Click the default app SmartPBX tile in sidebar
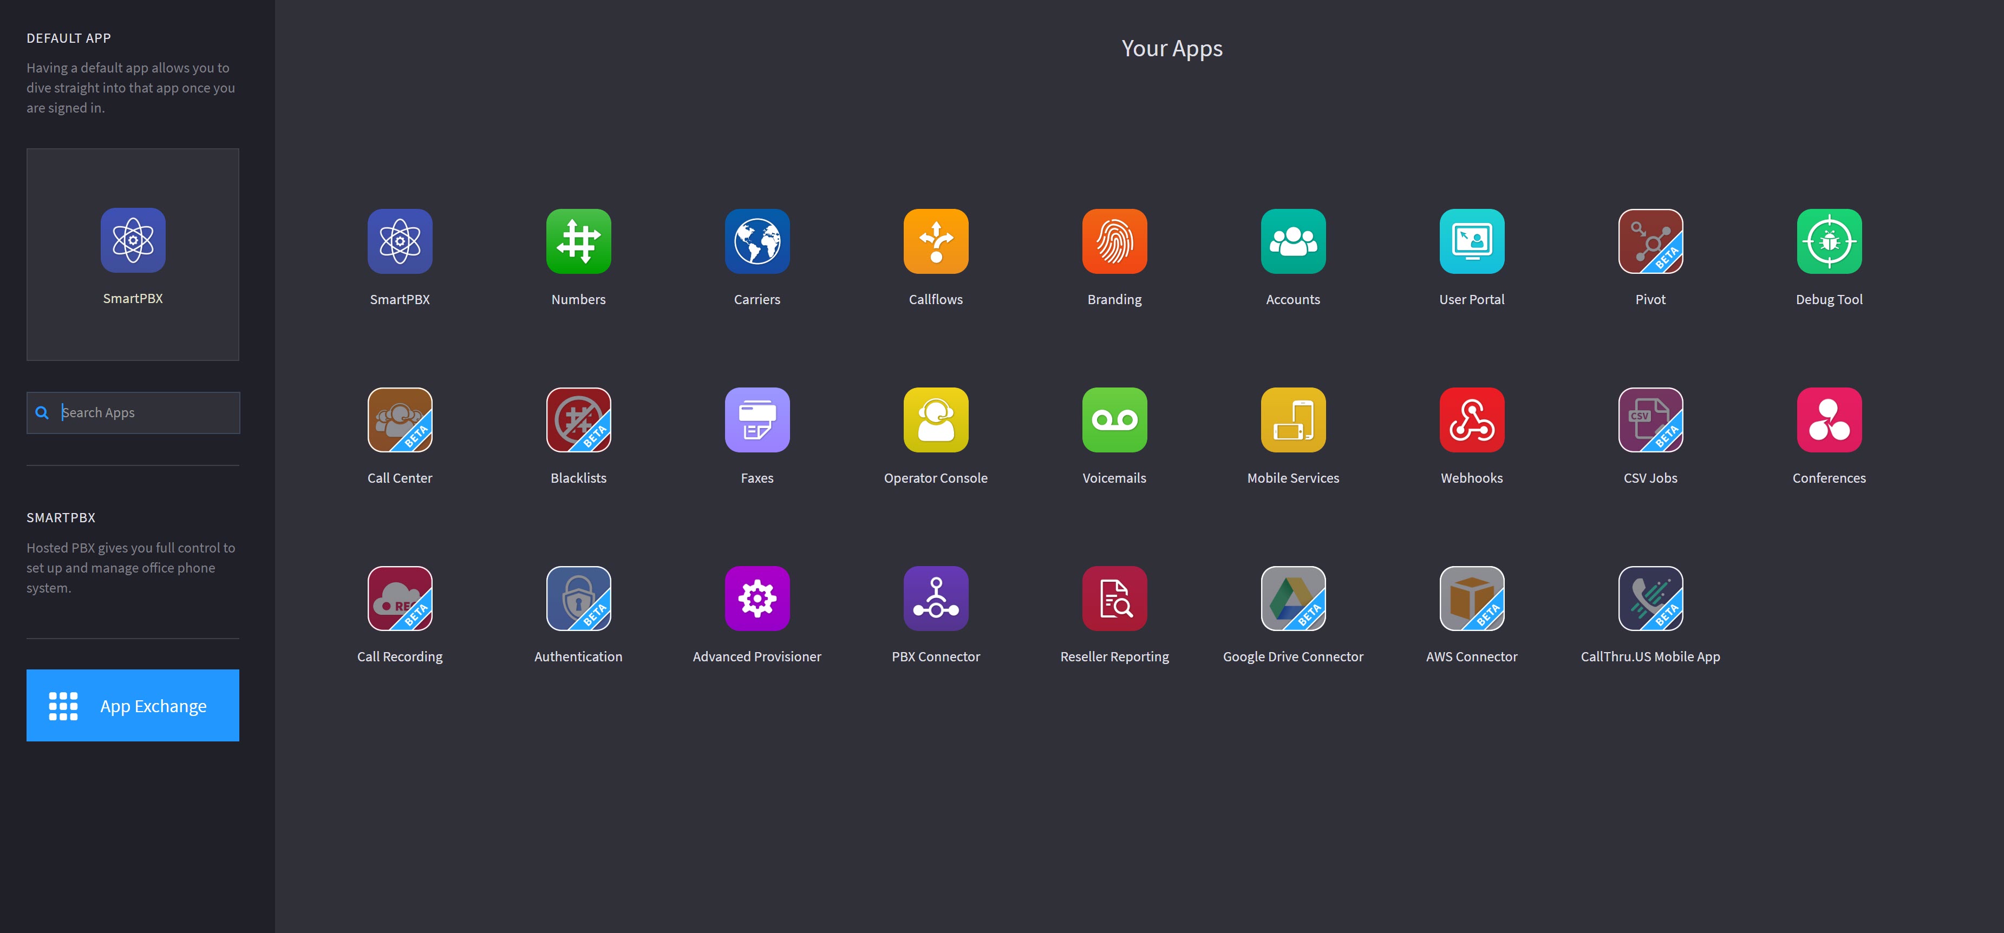The image size is (2004, 933). click(x=133, y=254)
